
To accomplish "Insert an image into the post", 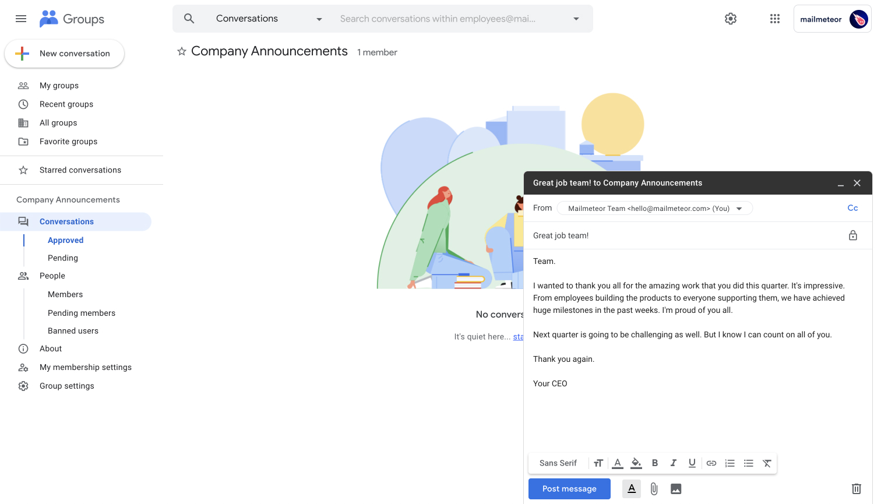I will 675,489.
